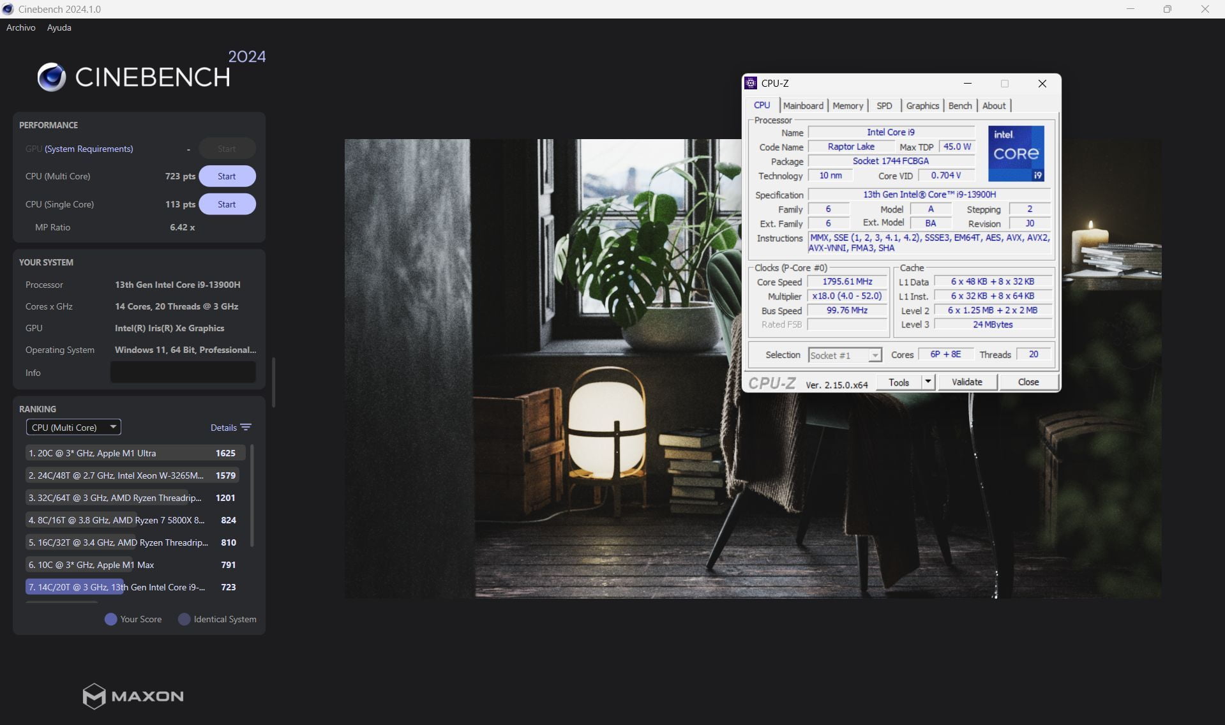The width and height of the screenshot is (1225, 725).
Task: Open the Ayuda menu
Action: 59,27
